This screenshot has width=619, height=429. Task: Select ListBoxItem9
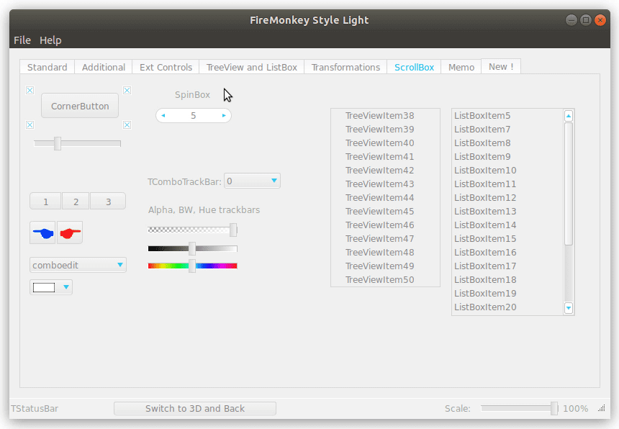508,157
